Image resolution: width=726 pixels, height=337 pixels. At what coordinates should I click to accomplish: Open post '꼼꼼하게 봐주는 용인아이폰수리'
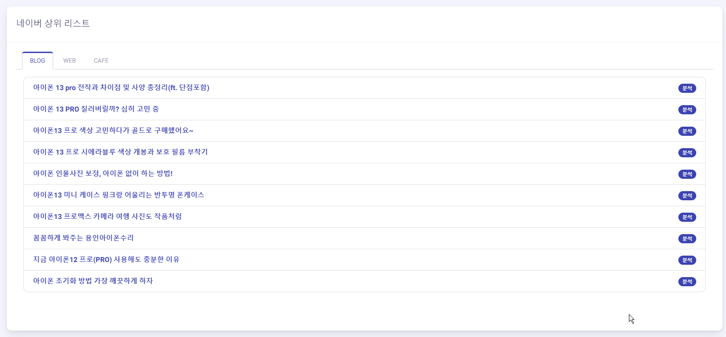pyautogui.click(x=83, y=238)
